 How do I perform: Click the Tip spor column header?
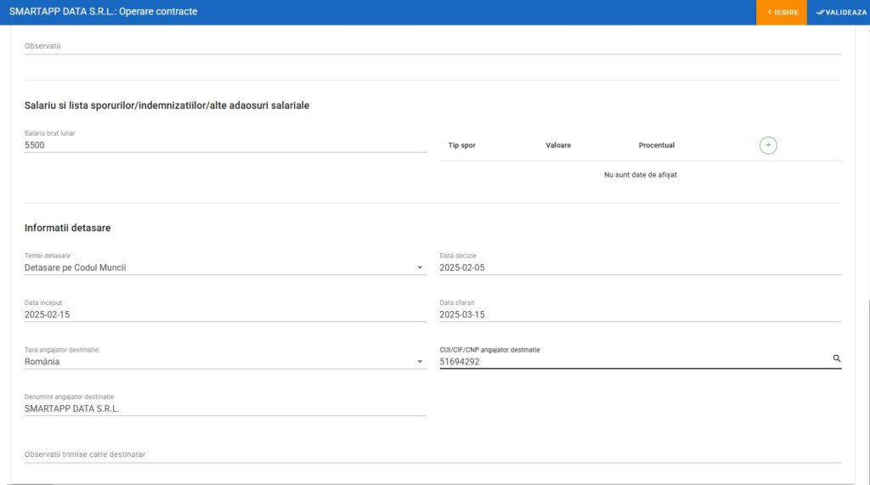coord(462,145)
